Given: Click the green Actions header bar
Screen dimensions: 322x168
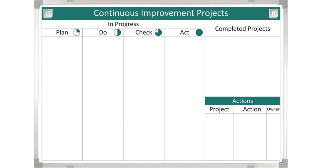Looking at the screenshot, I should click(x=243, y=101).
